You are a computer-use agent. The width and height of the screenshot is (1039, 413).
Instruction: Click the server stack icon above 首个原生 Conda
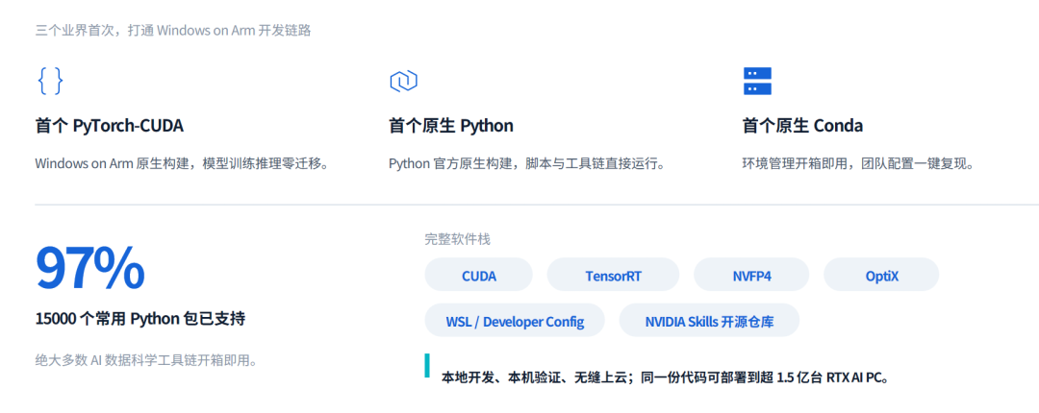coord(757,81)
